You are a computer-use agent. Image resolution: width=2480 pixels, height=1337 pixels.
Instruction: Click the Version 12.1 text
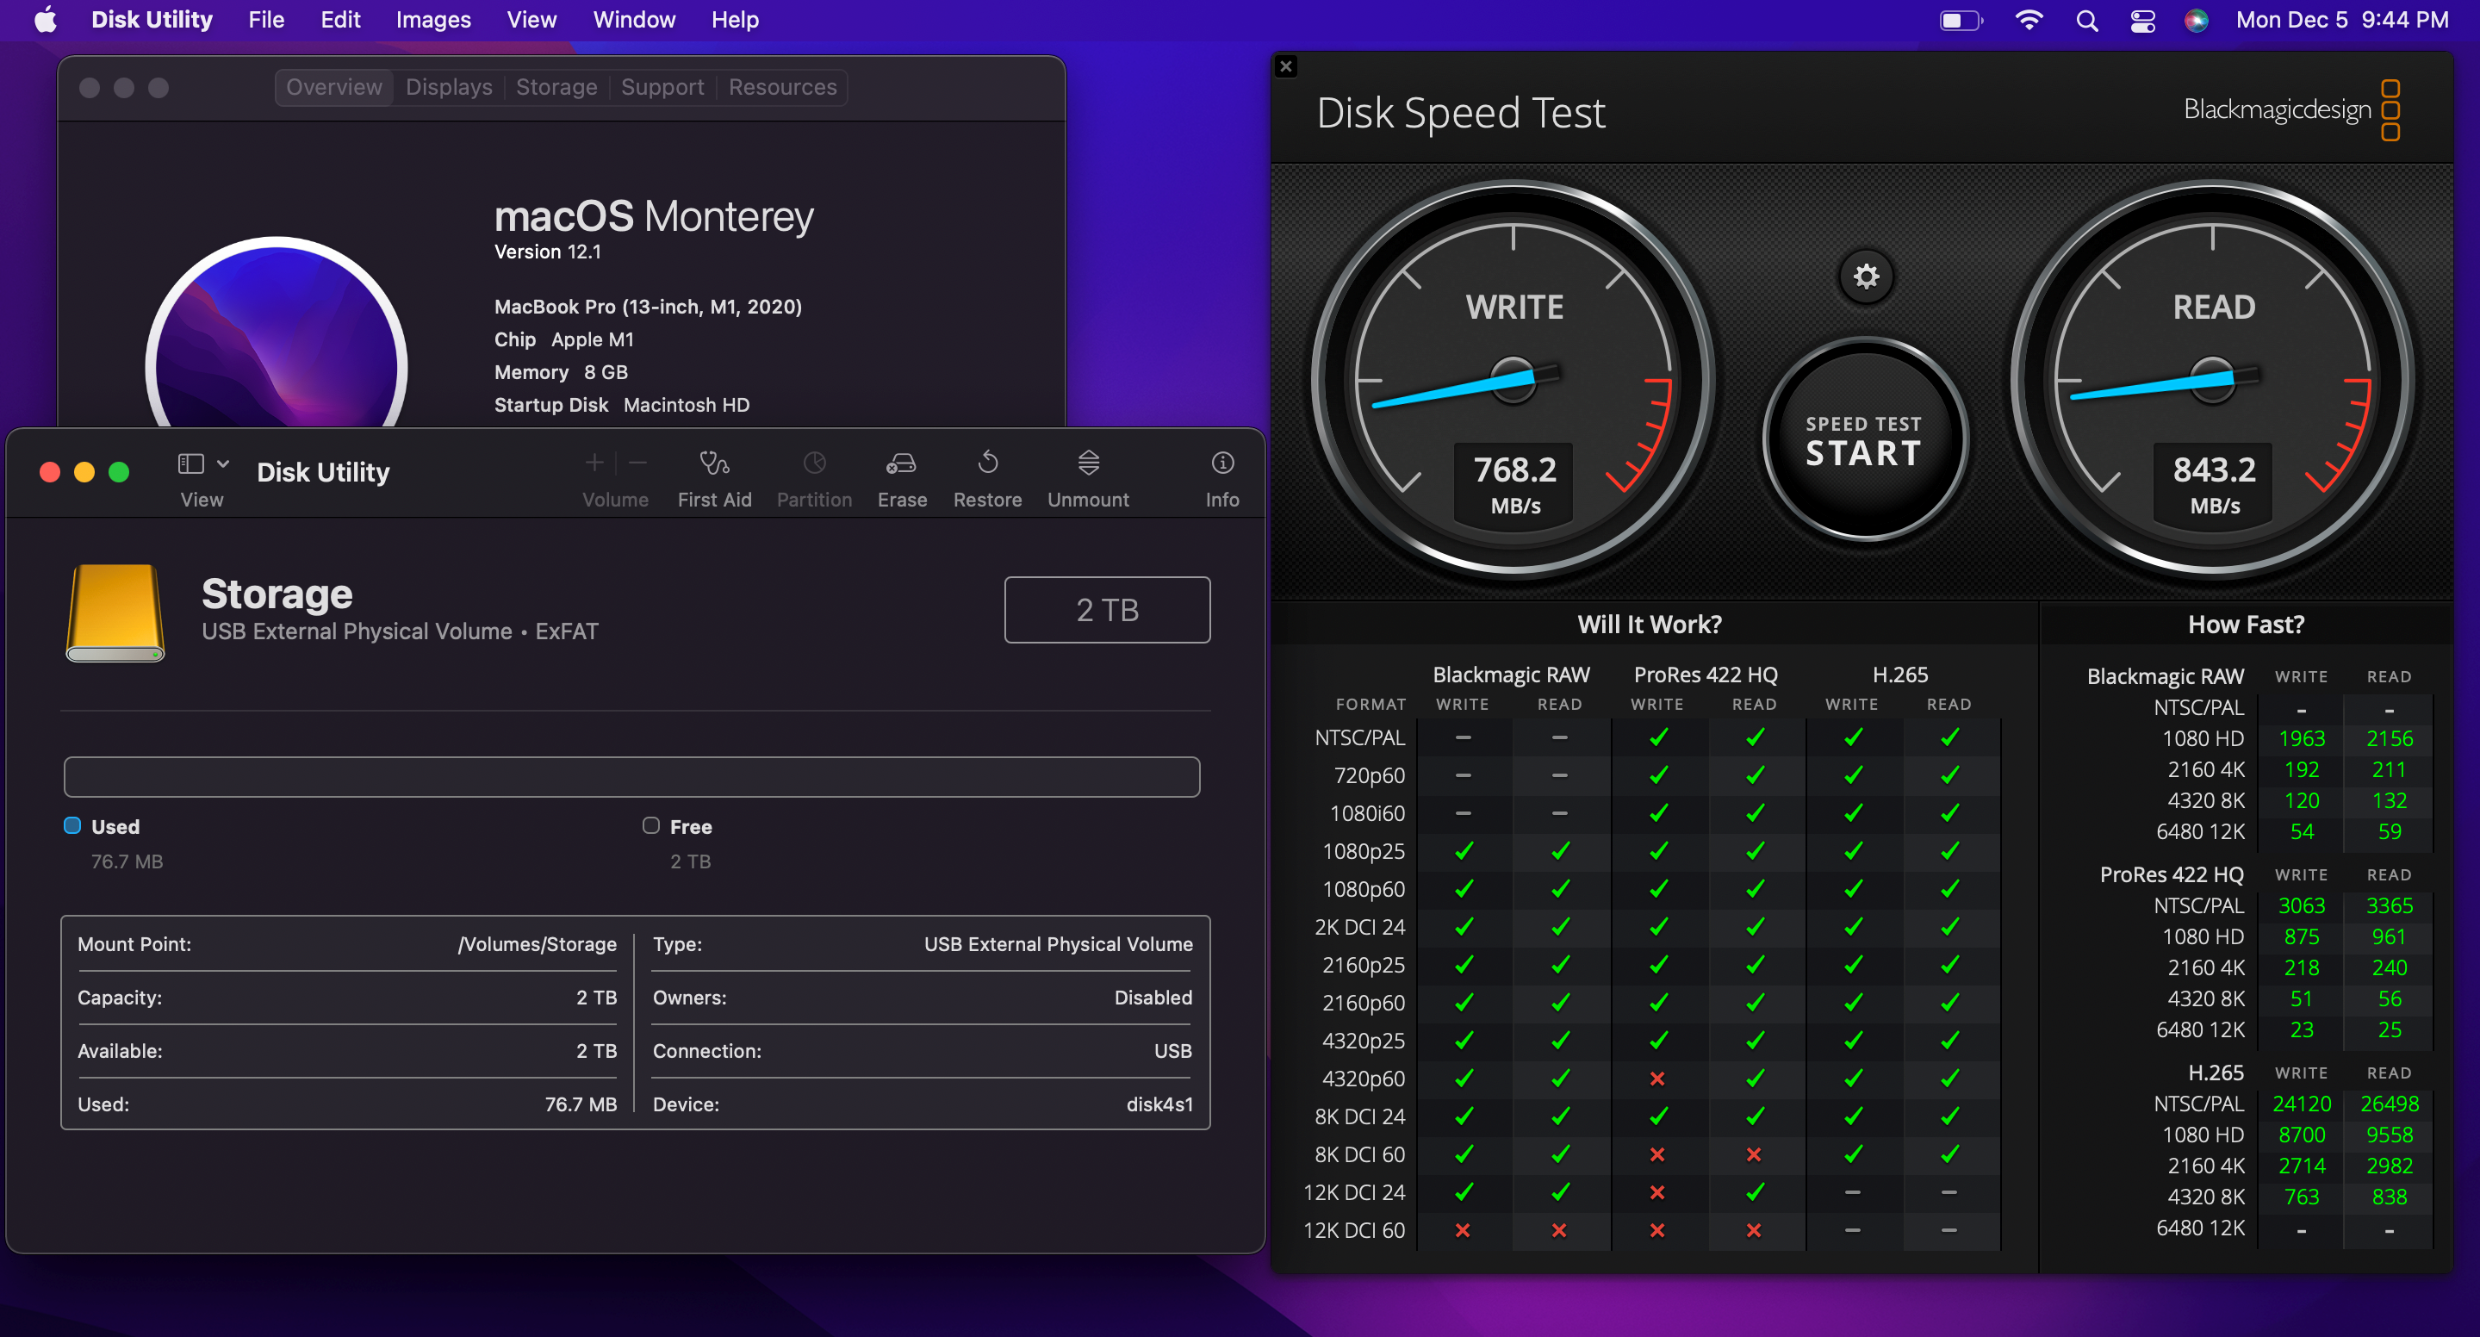tap(548, 252)
